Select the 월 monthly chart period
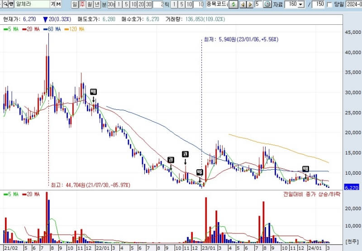 [x=90, y=4]
